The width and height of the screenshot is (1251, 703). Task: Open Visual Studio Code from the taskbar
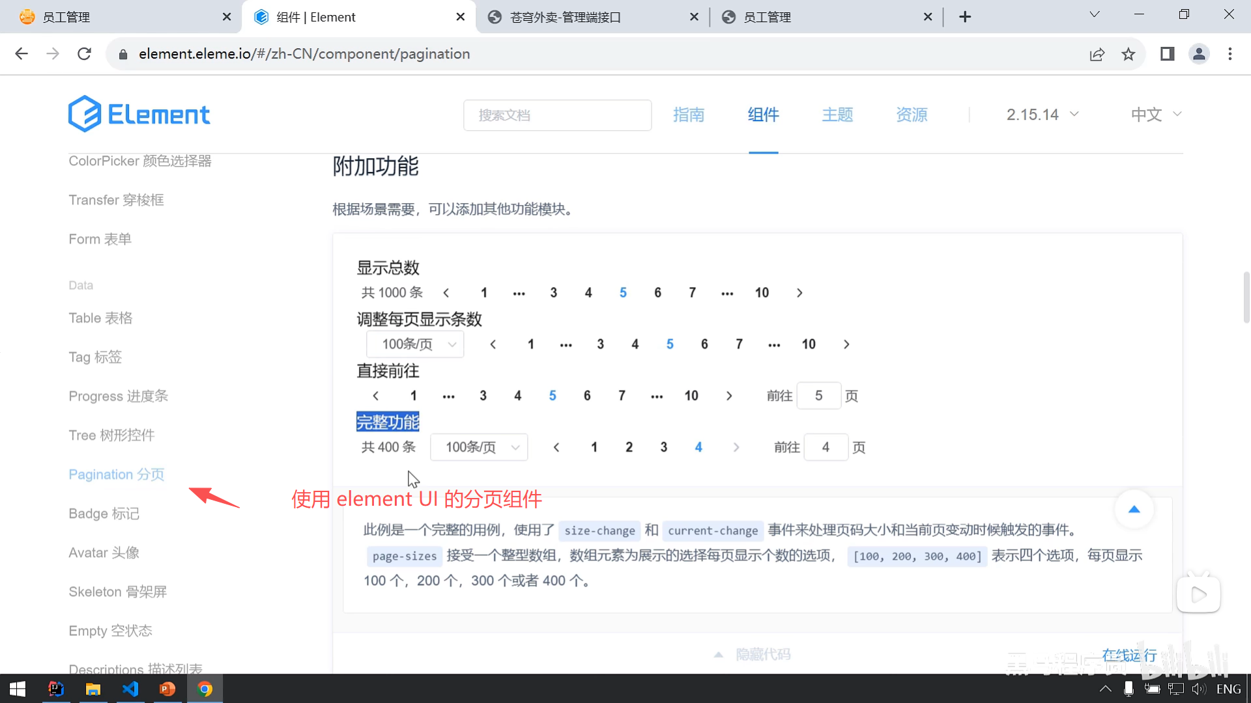(130, 689)
